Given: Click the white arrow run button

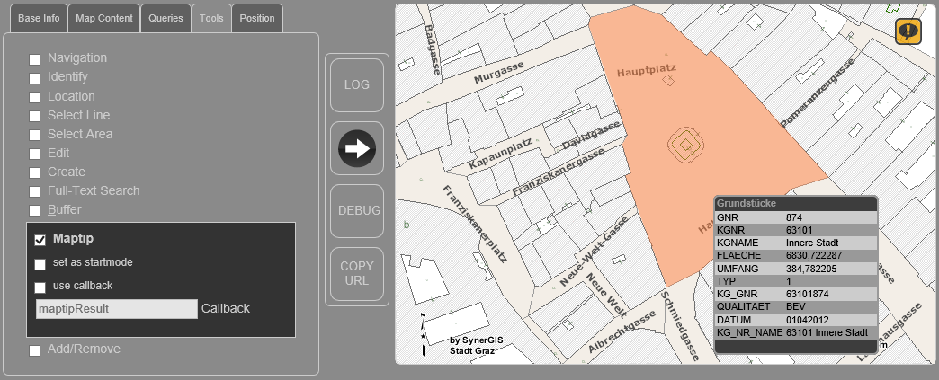Looking at the screenshot, I should [x=357, y=148].
